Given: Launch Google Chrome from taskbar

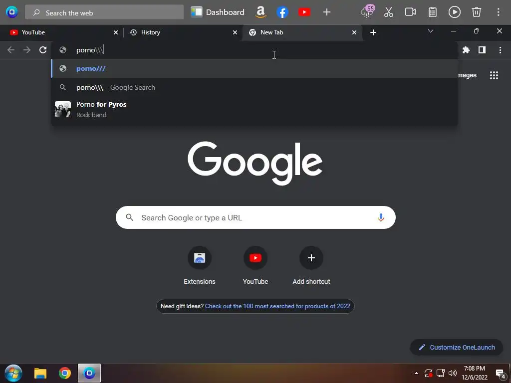Looking at the screenshot, I should click(65, 373).
